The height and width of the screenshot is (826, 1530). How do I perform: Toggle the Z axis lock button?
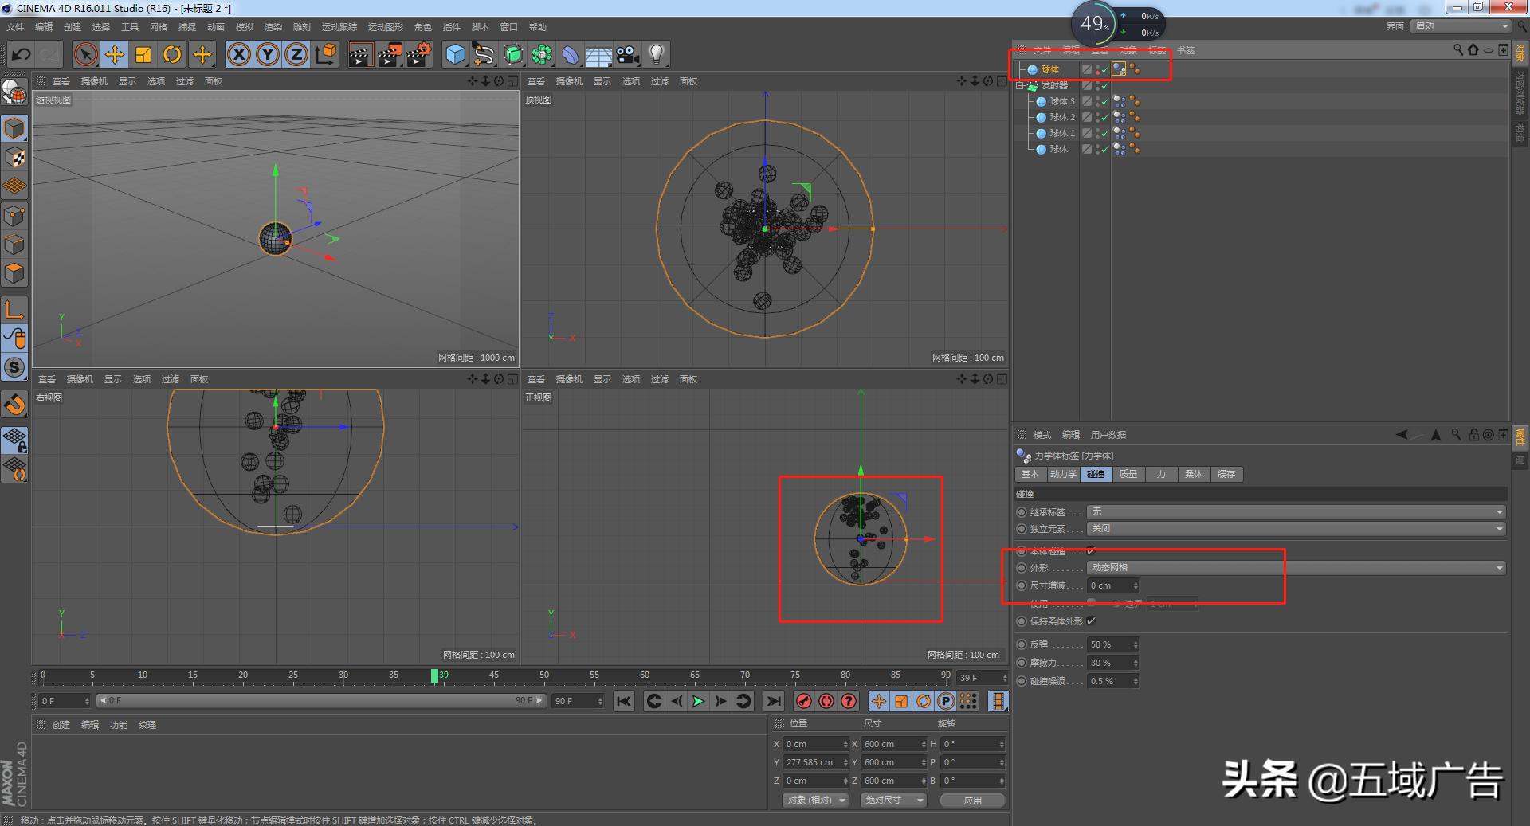296,55
